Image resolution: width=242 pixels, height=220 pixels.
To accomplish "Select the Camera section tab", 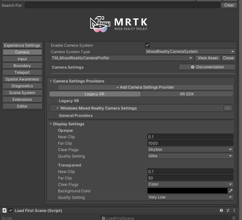I will tap(22, 52).
